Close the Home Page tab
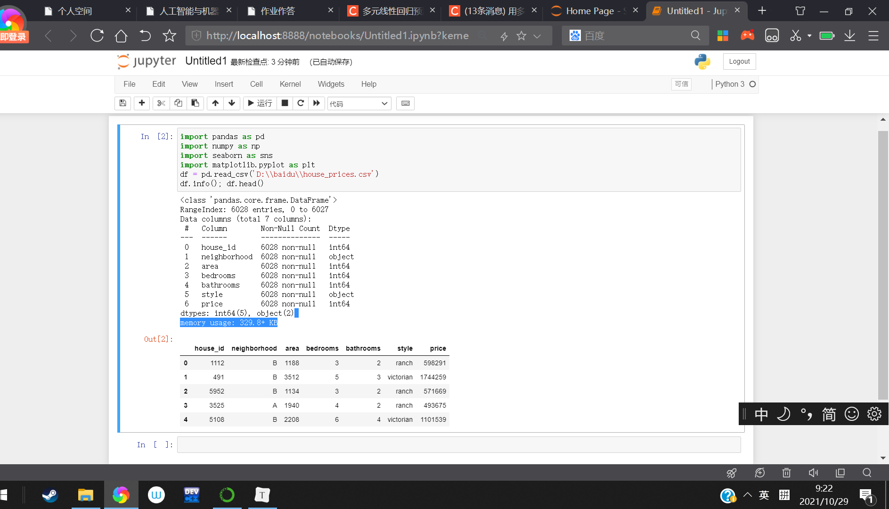Screen dimensions: 889x509 pyautogui.click(x=636, y=10)
